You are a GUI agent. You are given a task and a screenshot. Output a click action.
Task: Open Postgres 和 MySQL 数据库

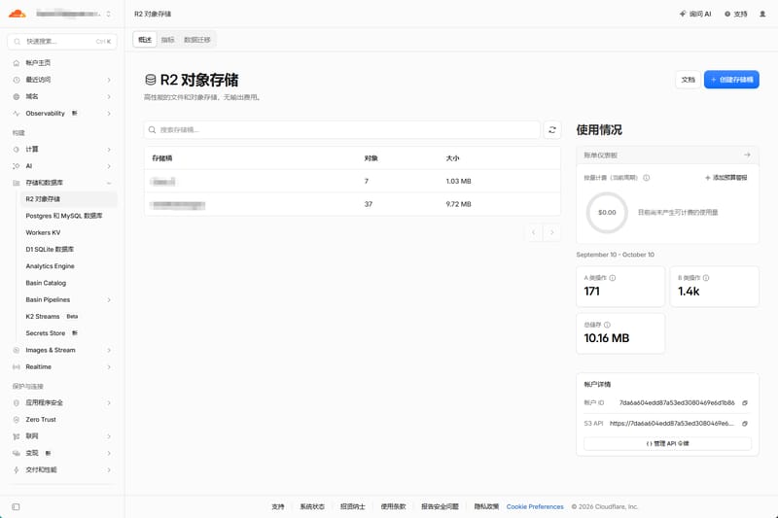[x=64, y=216]
